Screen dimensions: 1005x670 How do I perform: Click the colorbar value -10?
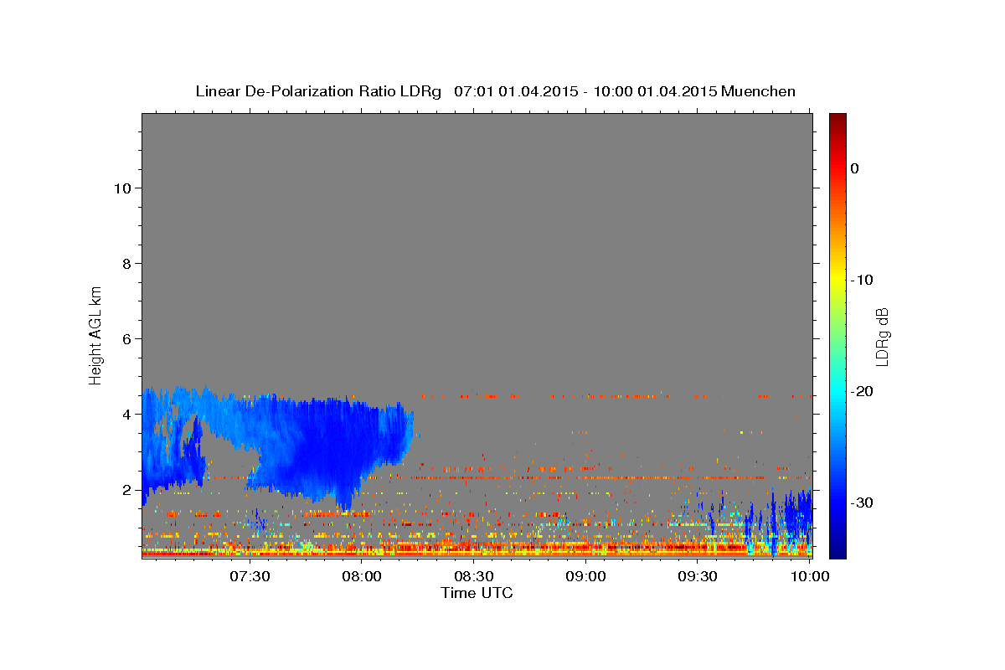pyautogui.click(x=861, y=280)
